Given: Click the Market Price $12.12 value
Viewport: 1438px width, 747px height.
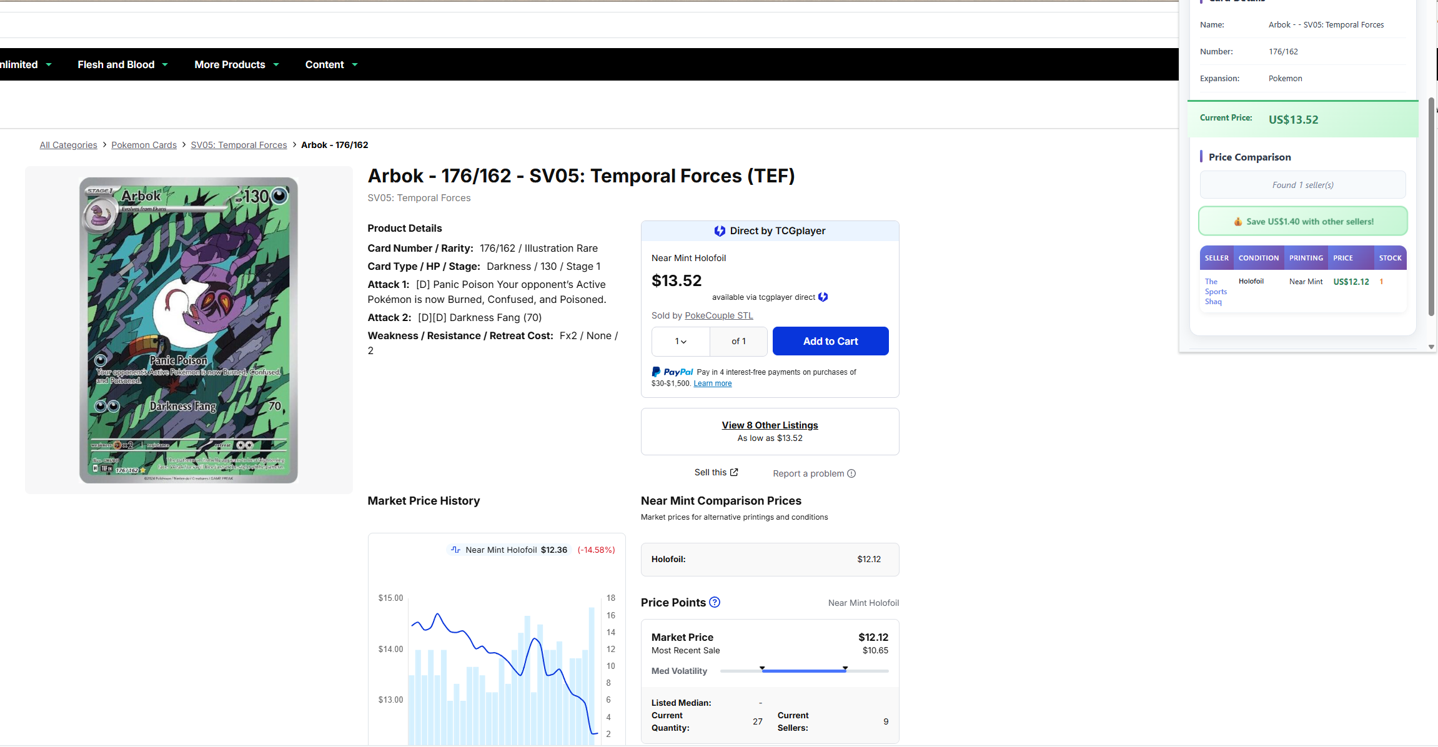Looking at the screenshot, I should pyautogui.click(x=873, y=637).
